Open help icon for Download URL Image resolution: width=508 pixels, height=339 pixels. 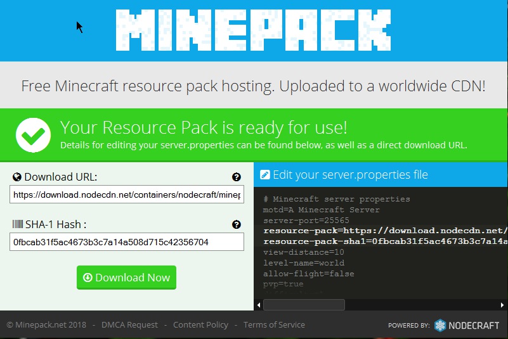tap(236, 177)
